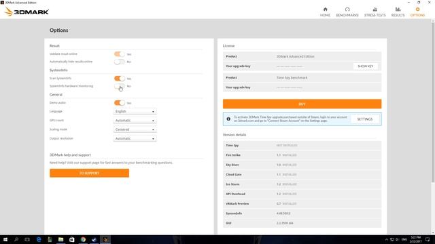
Task: Open the Action Center notifications icon
Action: click(x=428, y=239)
